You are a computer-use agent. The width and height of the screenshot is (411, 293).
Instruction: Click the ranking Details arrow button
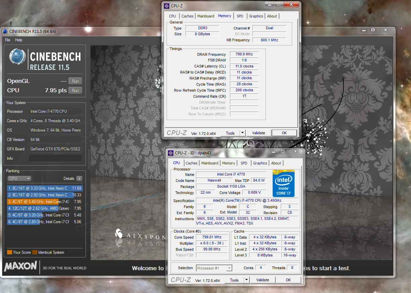(79, 179)
